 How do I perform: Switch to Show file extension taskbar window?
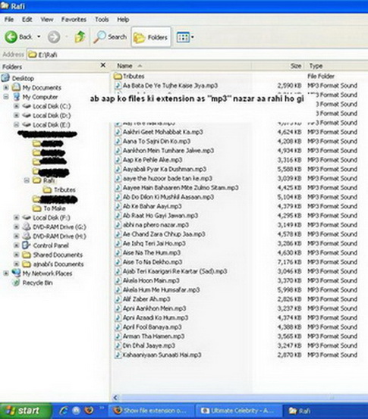(151, 411)
